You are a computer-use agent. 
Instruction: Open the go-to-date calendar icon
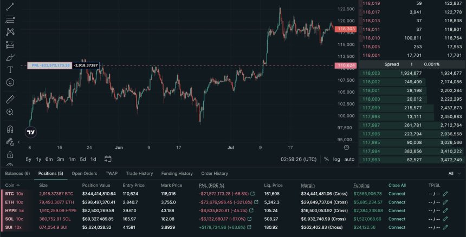108,159
